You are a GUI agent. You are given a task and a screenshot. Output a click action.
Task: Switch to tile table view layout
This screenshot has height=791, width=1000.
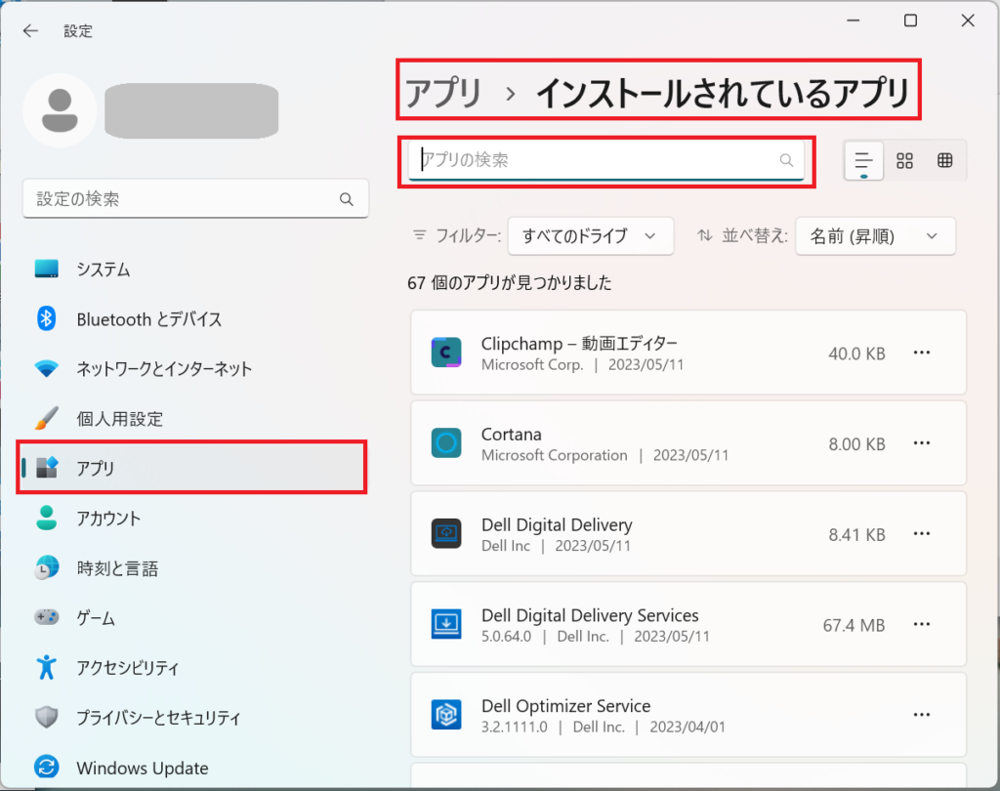pyautogui.click(x=945, y=161)
